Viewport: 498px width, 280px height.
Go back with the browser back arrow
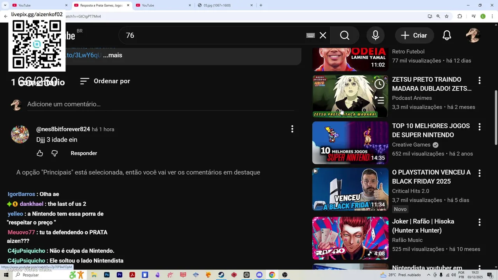click(x=5, y=16)
